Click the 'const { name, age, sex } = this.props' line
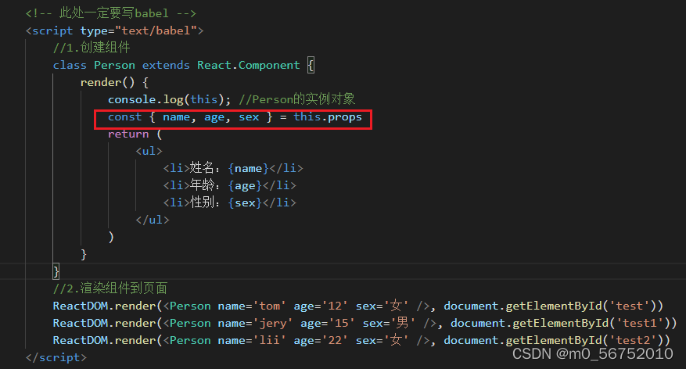Viewport: 686px width, 369px height. 235,117
